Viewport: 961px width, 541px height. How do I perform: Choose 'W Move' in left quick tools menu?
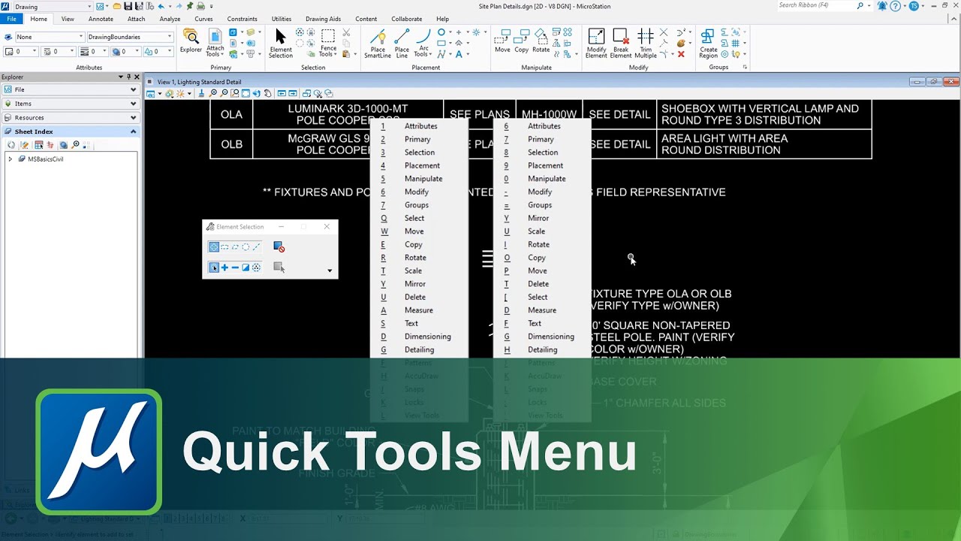[x=419, y=231]
